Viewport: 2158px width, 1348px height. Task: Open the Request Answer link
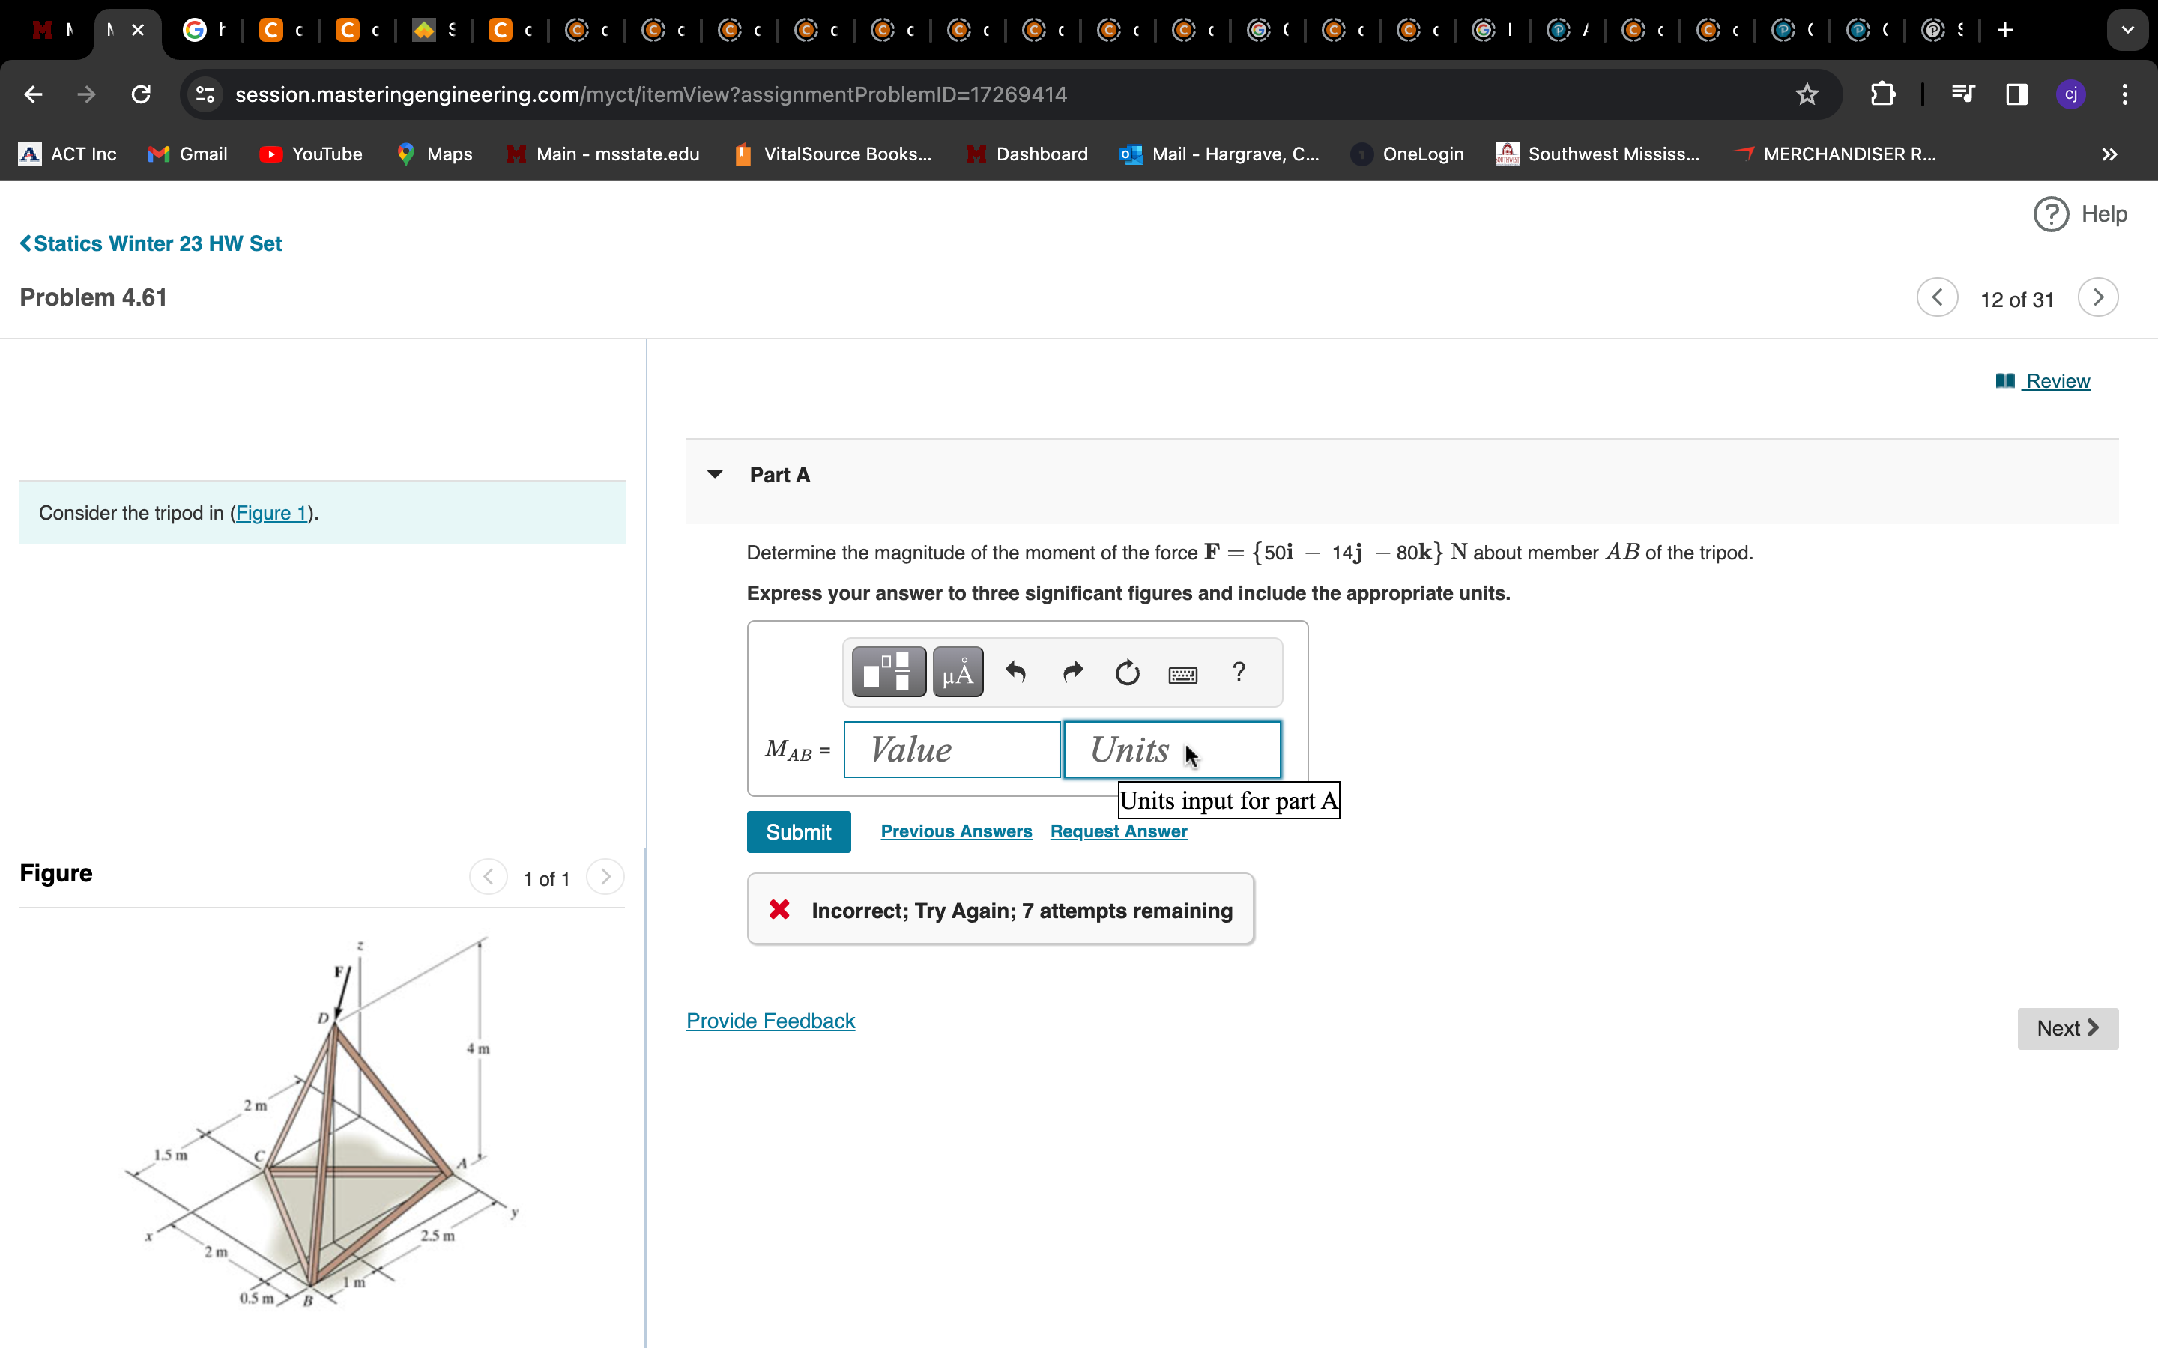(1118, 831)
